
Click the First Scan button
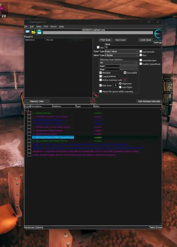[106, 40]
